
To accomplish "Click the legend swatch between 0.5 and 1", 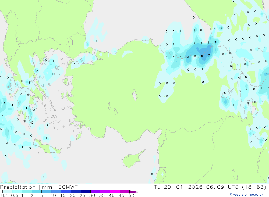I will [17, 192].
